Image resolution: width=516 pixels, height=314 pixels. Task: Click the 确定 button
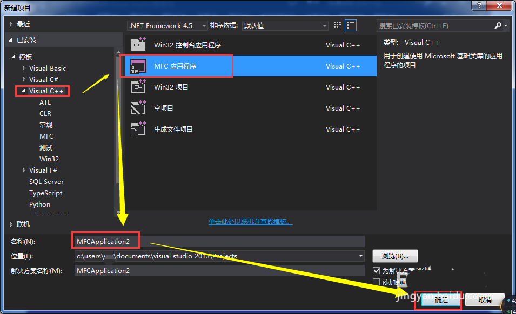[441, 300]
